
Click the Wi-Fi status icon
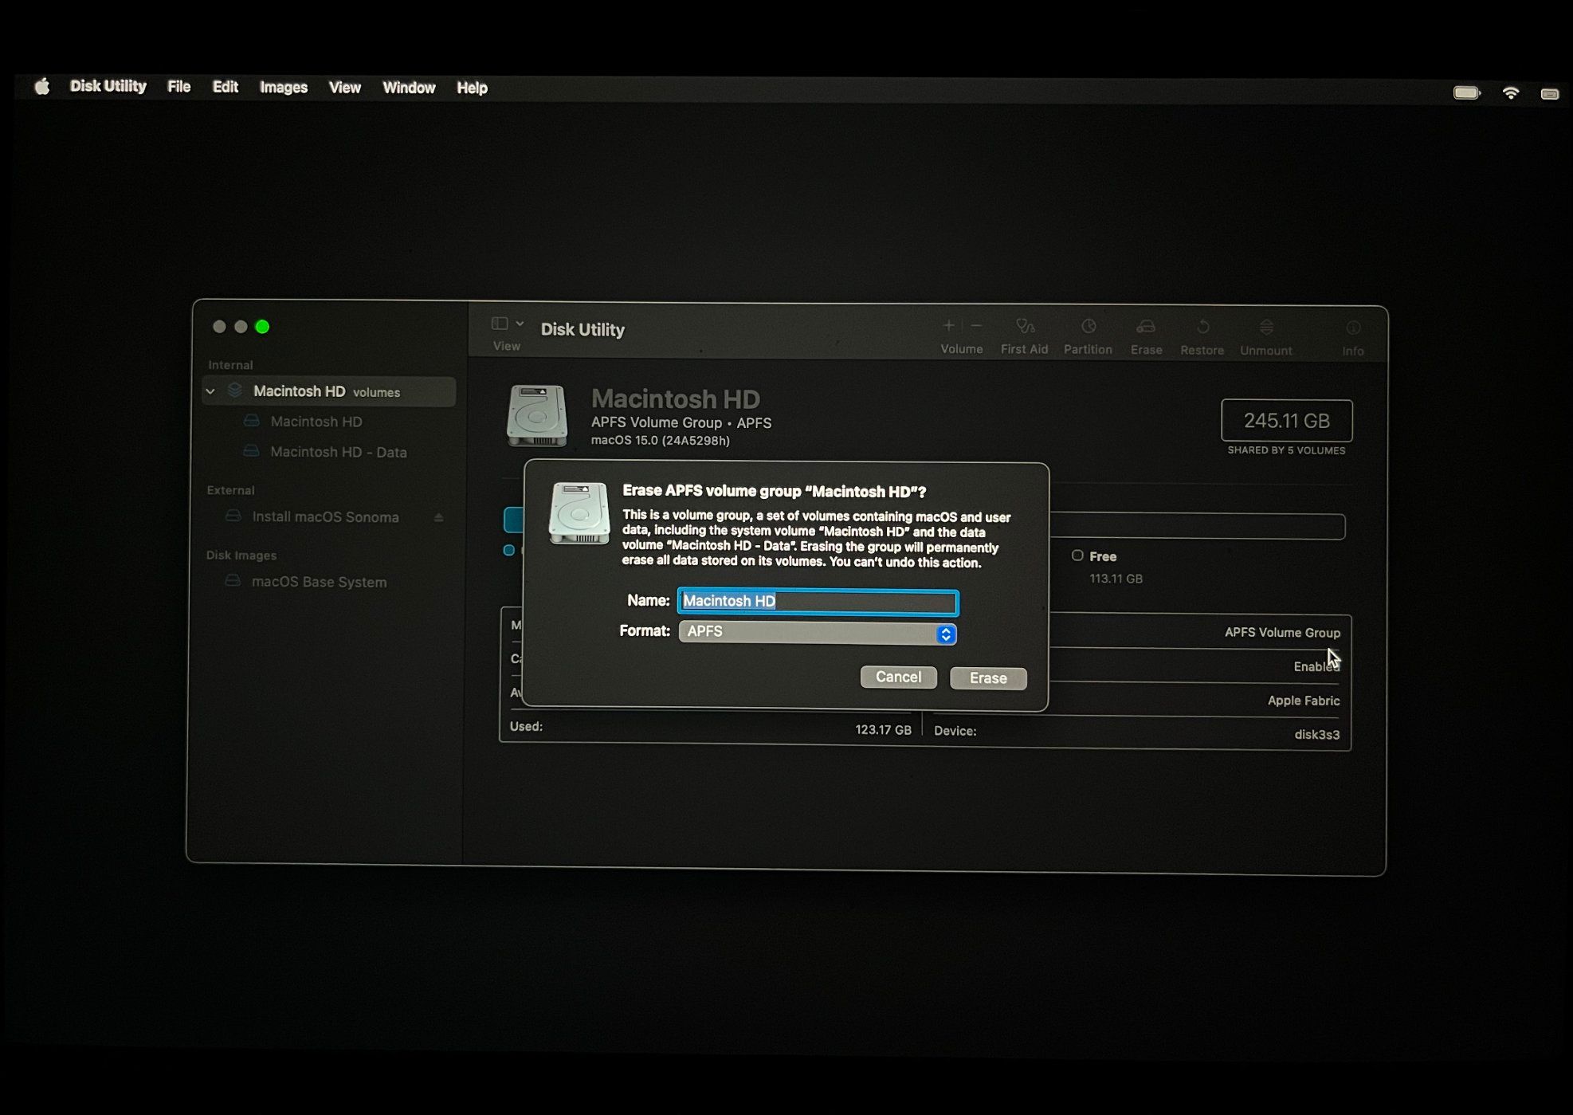[x=1509, y=92]
